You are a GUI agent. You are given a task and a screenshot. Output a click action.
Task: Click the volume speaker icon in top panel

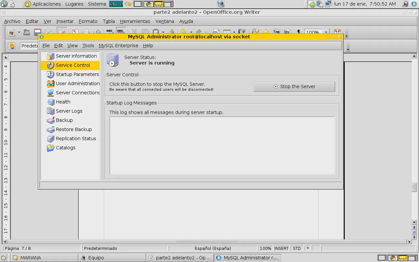pyautogui.click(x=406, y=4)
